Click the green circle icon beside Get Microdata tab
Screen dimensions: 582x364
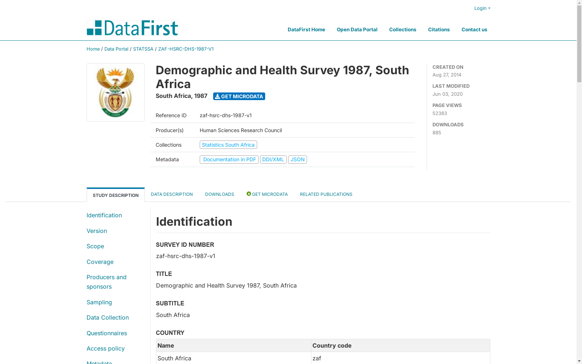click(x=249, y=194)
